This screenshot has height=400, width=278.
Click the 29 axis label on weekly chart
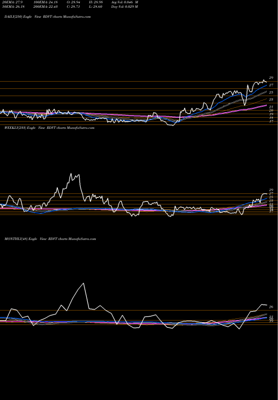point(271,190)
